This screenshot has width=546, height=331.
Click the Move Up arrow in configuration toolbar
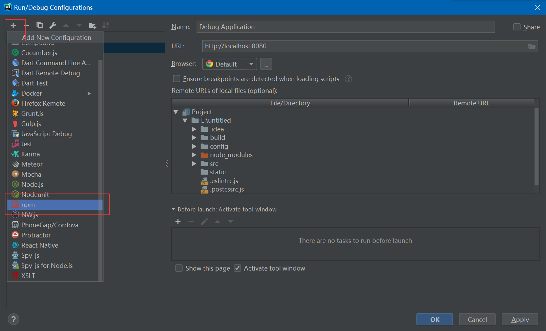[66, 25]
